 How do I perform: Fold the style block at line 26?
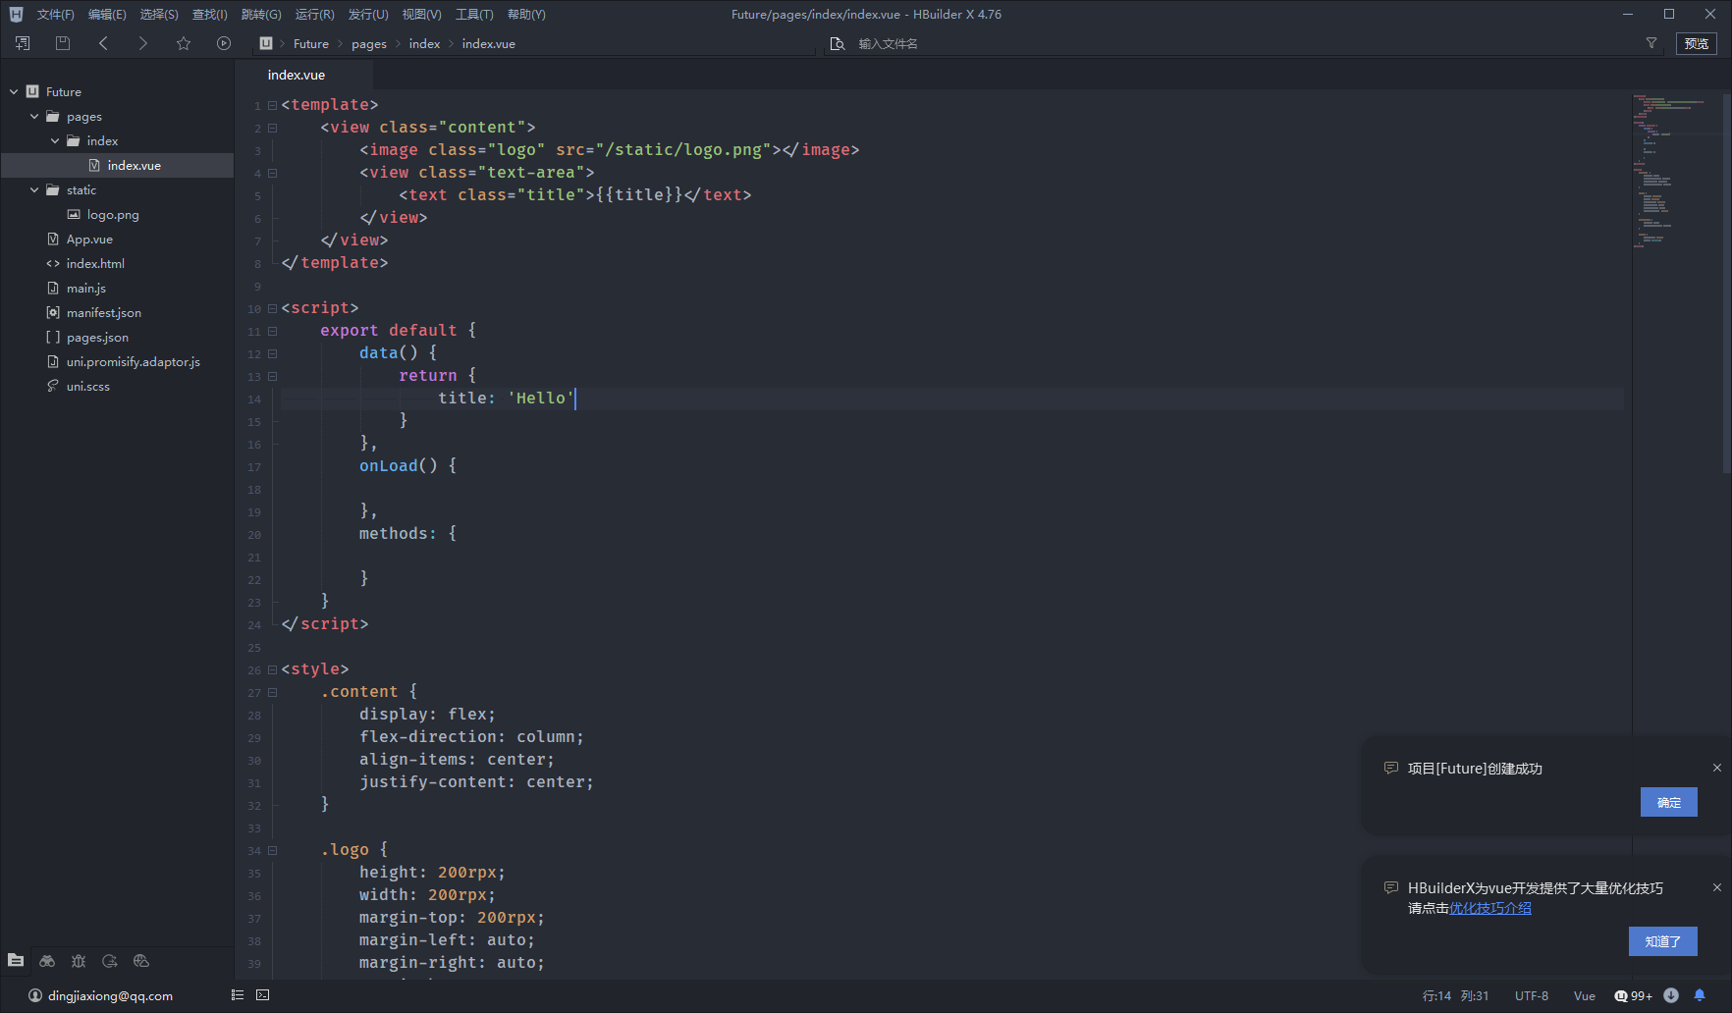point(272,669)
